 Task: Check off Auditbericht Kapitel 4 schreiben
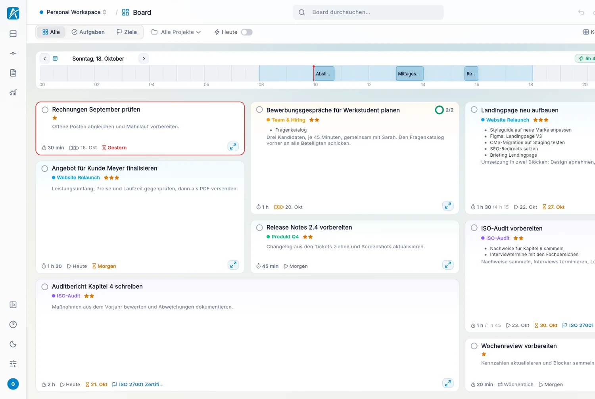pyautogui.click(x=45, y=287)
